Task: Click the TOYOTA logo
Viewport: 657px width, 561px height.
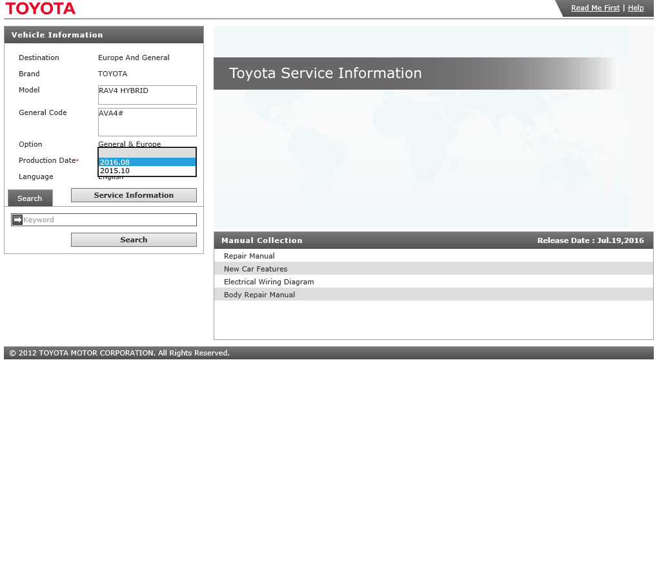Action: [x=40, y=8]
